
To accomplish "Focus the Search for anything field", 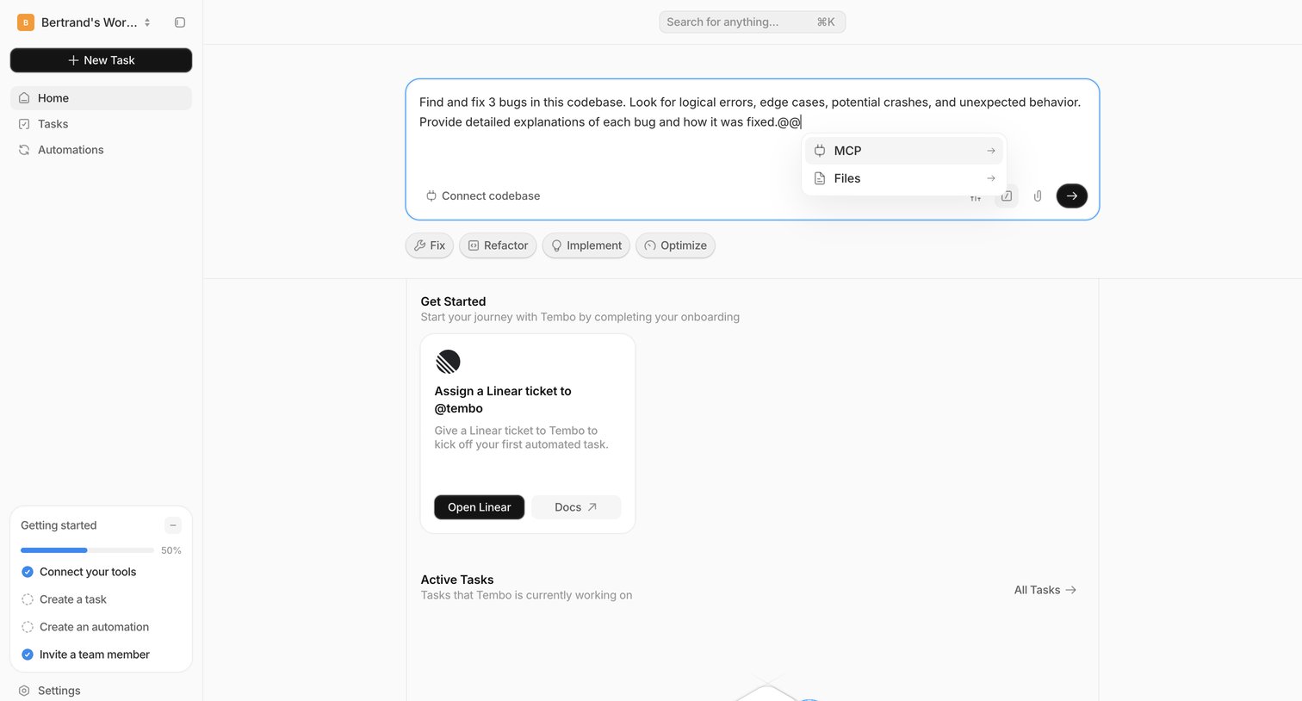I will [752, 22].
